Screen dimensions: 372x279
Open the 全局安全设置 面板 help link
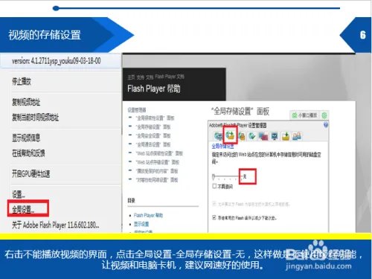[153, 135]
